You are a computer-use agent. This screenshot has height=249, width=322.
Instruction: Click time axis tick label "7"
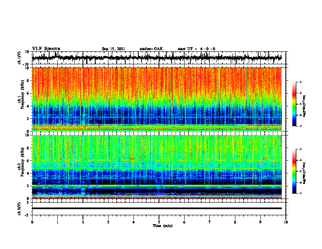pos(210,222)
